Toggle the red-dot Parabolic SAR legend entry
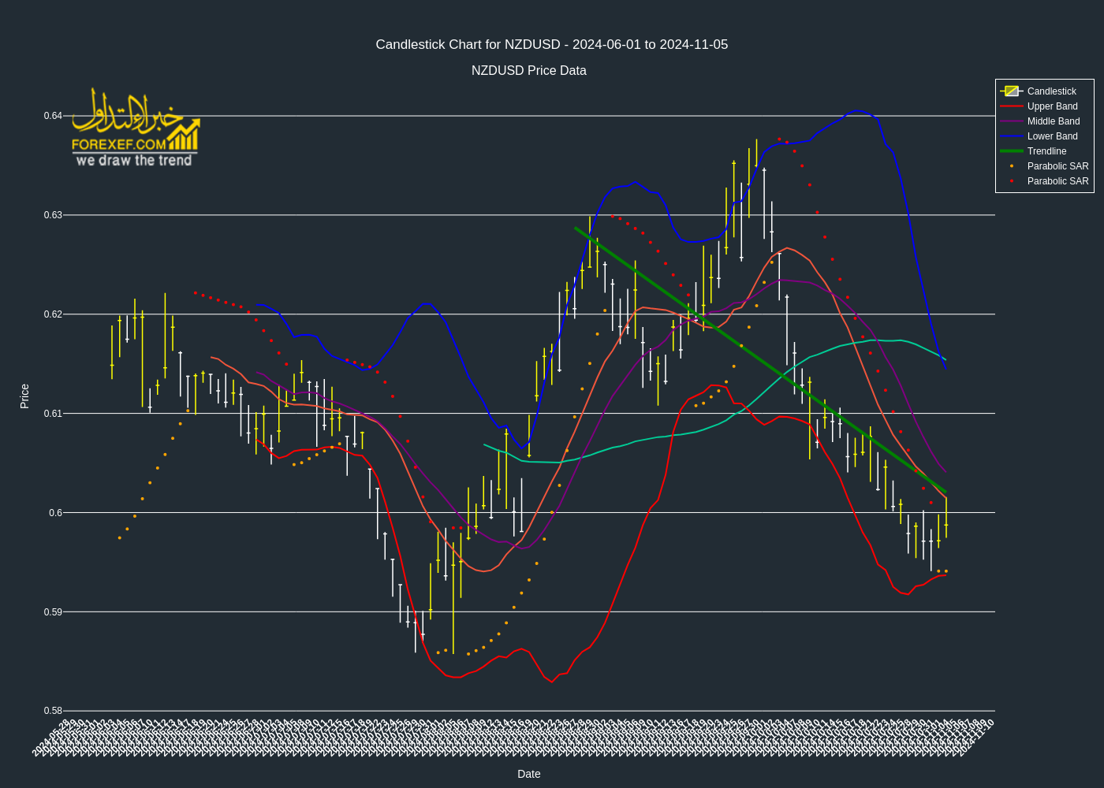Screen dimensions: 1104x788 1044,181
